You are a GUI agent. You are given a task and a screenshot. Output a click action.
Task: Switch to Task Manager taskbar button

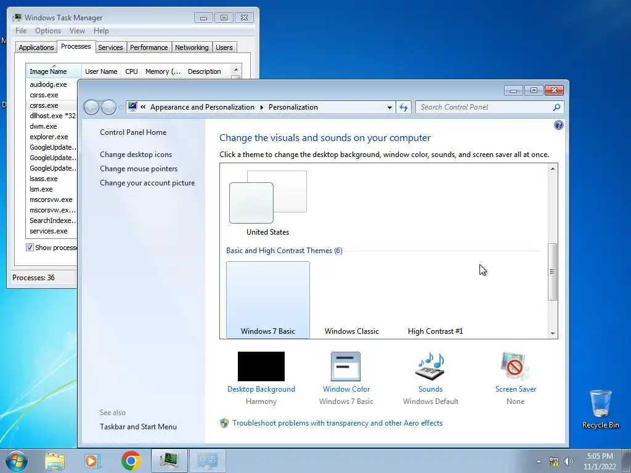pos(169,461)
